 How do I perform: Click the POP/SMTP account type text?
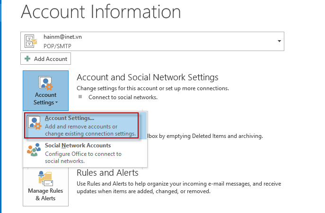point(56,45)
